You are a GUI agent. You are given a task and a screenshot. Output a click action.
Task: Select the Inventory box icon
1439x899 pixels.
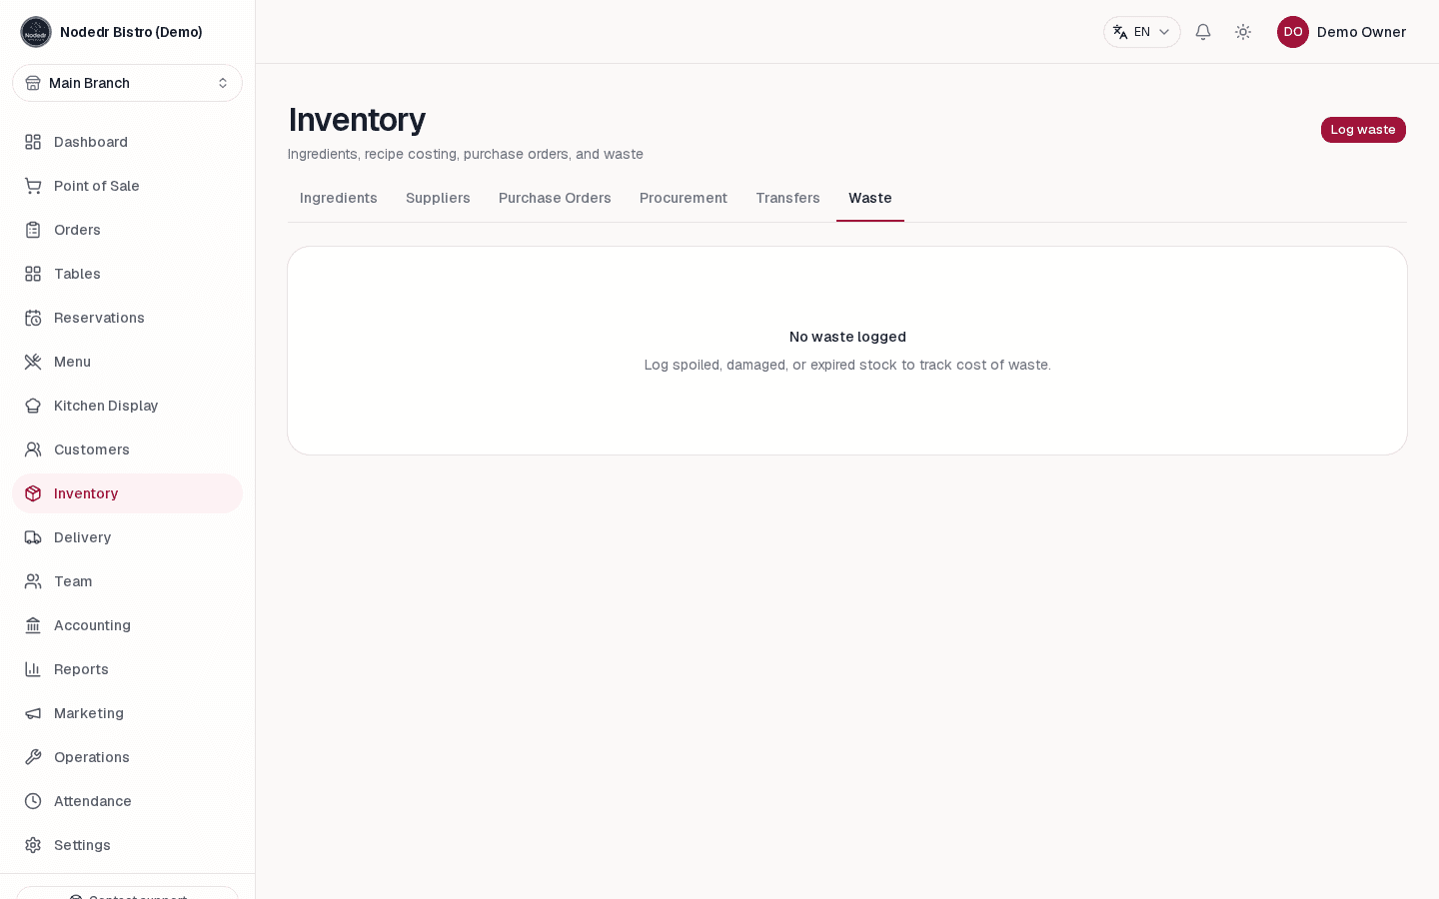pyautogui.click(x=33, y=493)
